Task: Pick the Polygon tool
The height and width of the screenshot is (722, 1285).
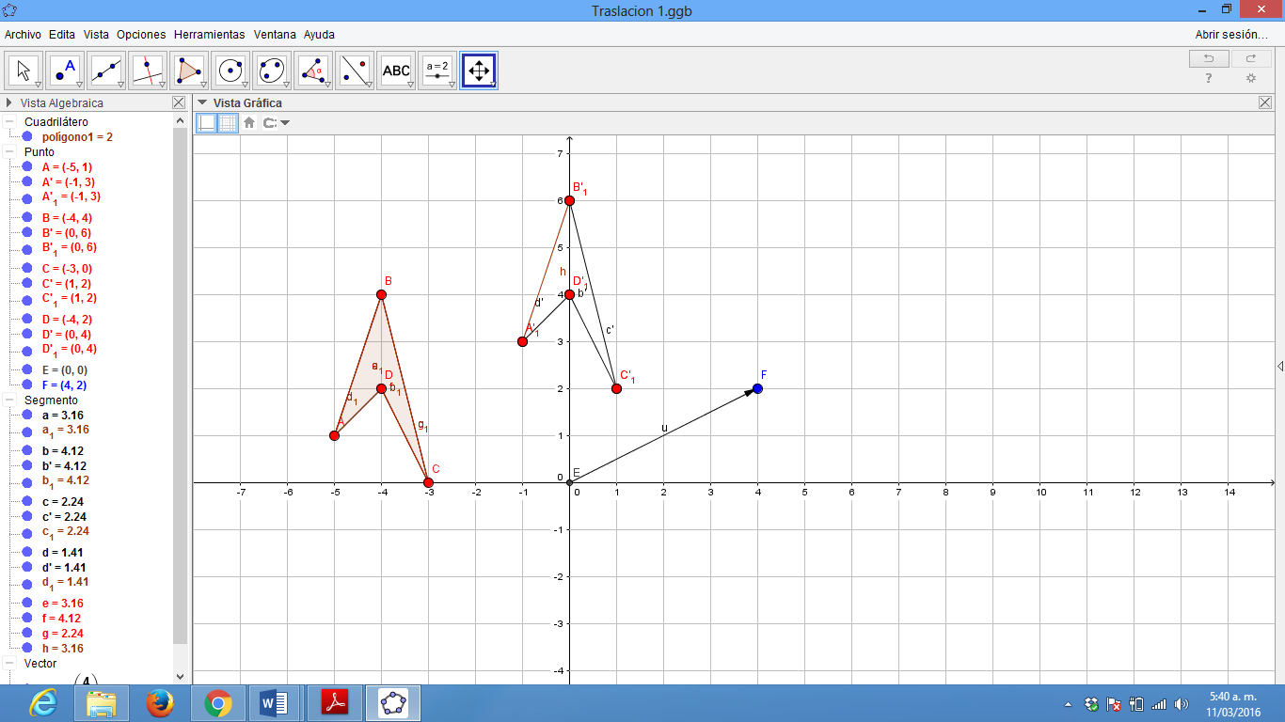Action: tap(190, 71)
